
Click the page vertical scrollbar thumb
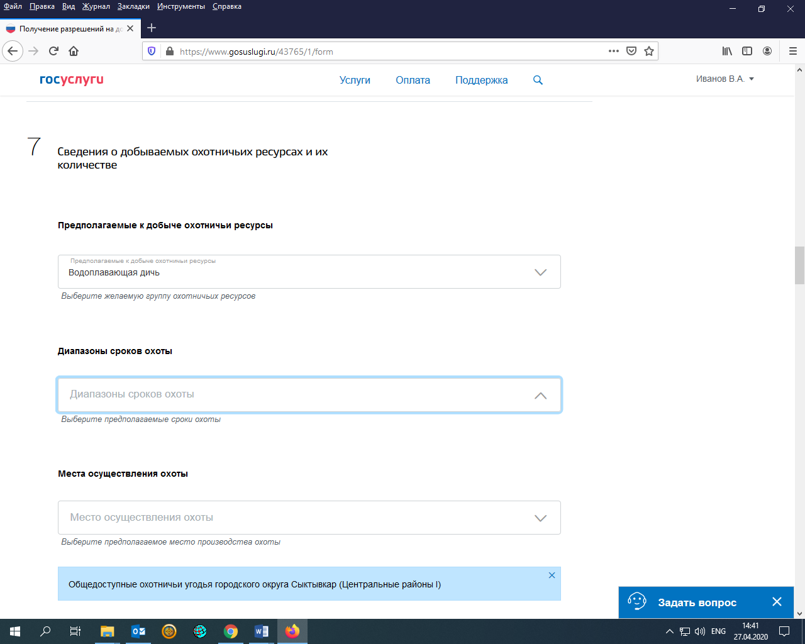click(799, 265)
